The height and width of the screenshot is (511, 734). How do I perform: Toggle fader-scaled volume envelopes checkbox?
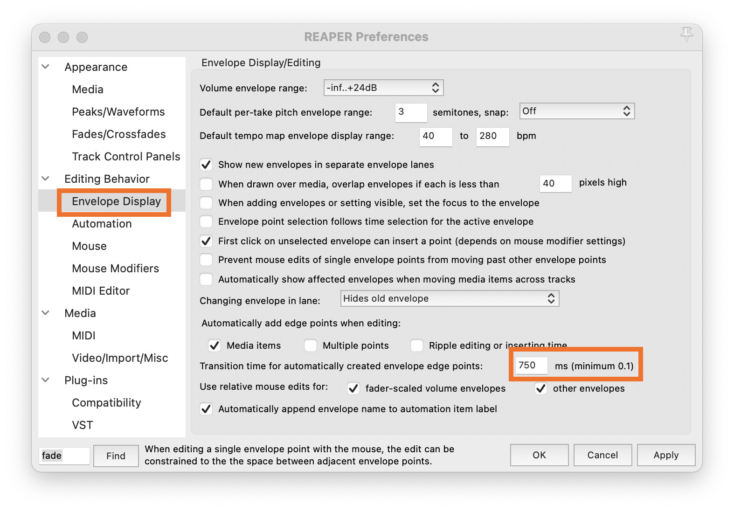353,388
